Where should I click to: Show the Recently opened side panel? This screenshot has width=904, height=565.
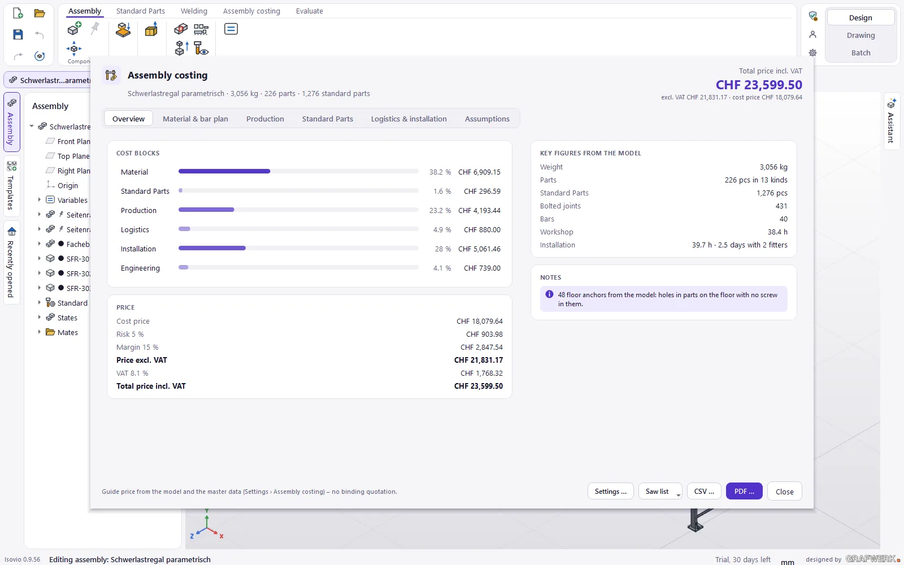tap(11, 262)
